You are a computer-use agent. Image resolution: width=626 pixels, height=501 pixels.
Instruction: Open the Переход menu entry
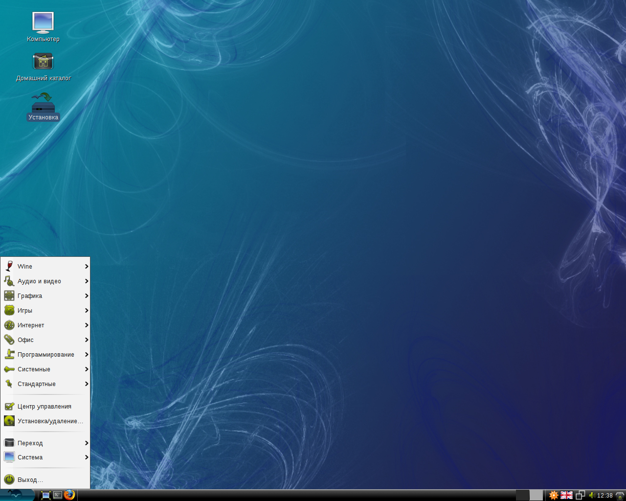click(x=45, y=443)
